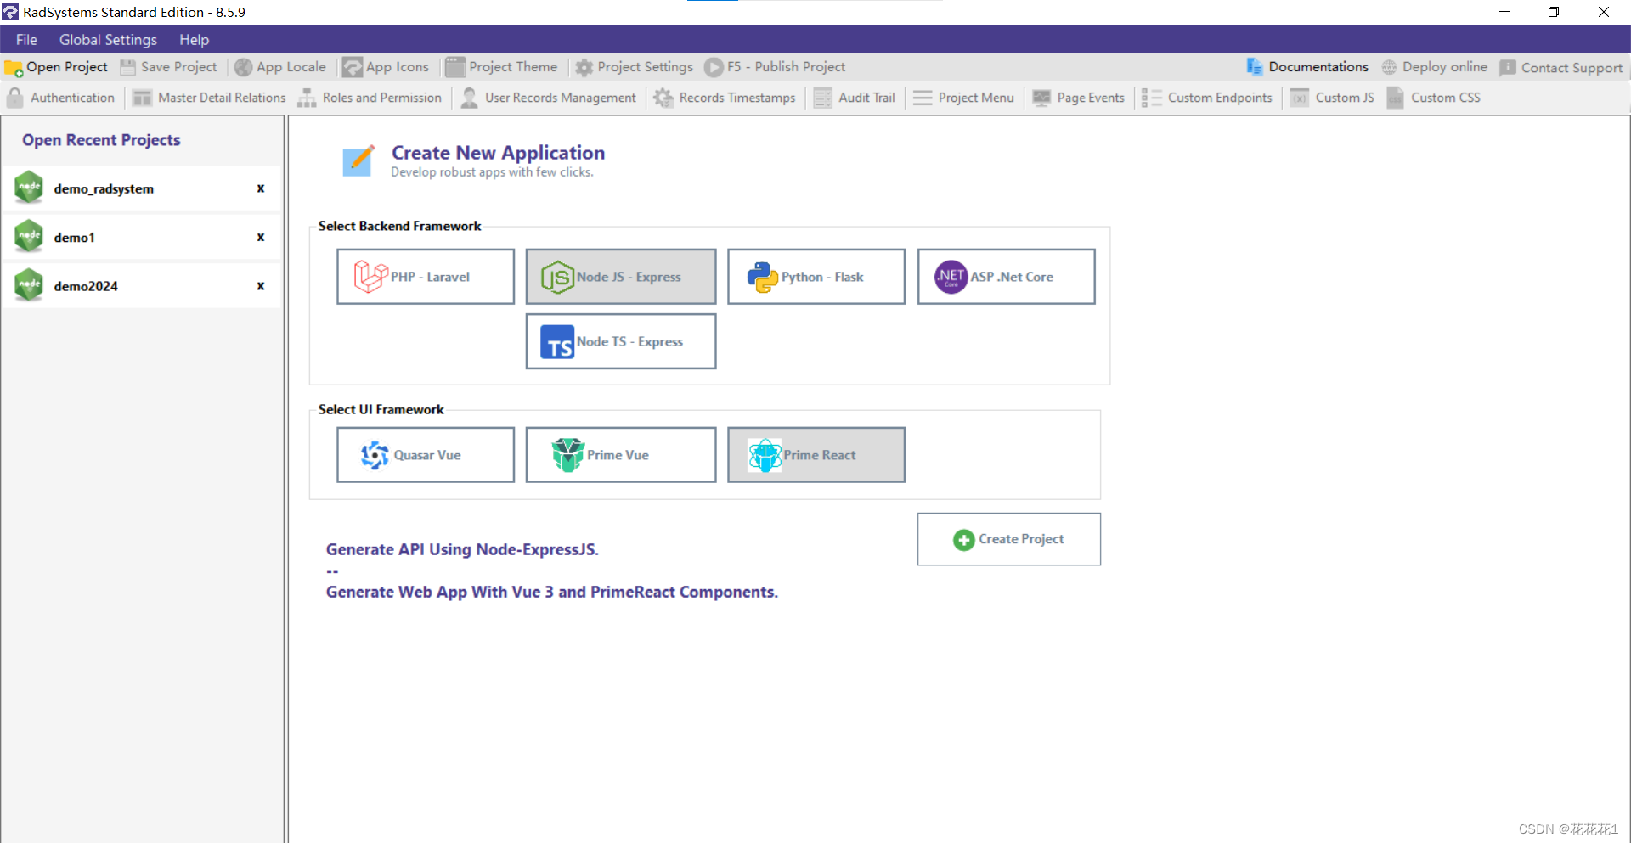Click the Generate Web App With Vue 3 text
1631x843 pixels.
(552, 592)
